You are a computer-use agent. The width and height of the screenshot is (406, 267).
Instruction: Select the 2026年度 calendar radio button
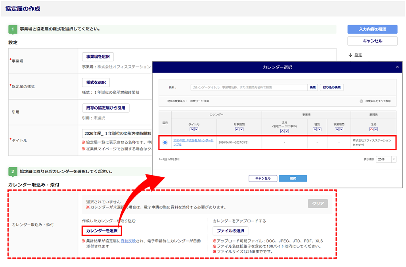[165, 142]
